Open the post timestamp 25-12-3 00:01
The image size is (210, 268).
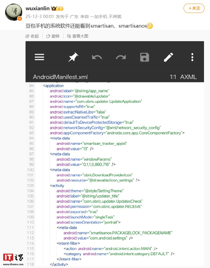click(x=40, y=17)
